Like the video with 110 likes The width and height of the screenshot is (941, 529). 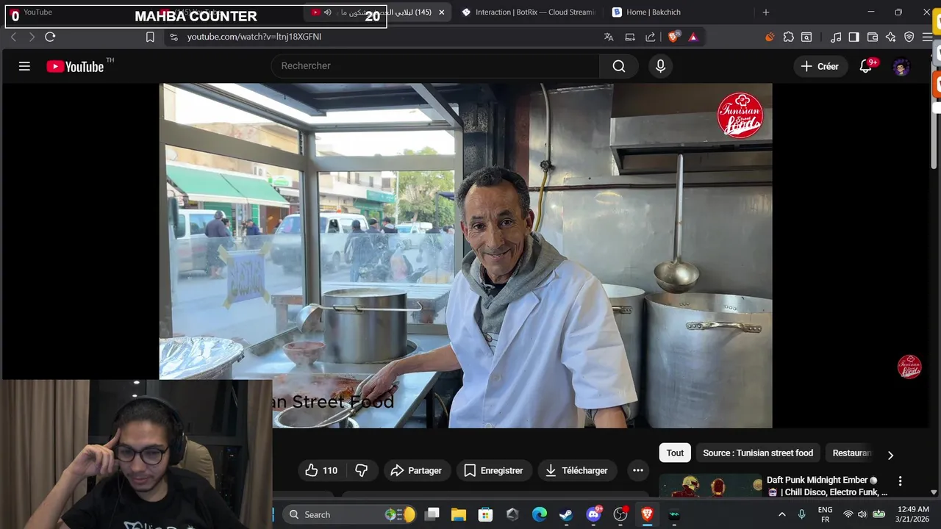[321, 470]
